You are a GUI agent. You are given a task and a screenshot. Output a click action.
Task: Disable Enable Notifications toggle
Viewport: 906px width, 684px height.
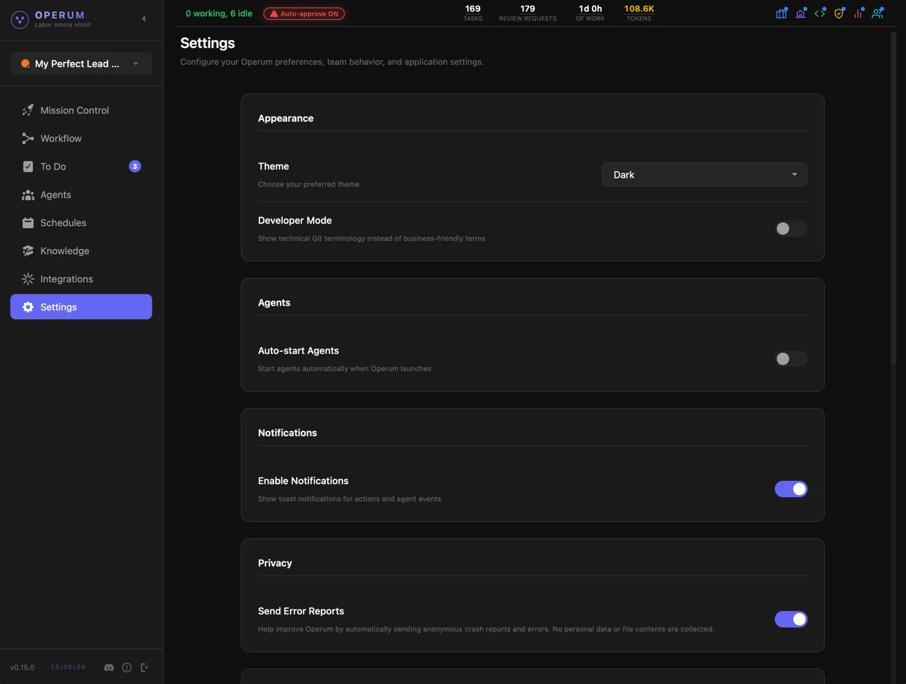pos(792,489)
